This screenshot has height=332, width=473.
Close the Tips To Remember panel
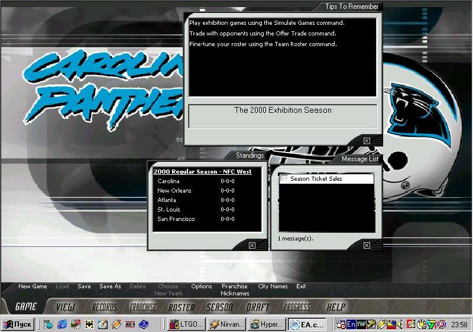(x=367, y=141)
